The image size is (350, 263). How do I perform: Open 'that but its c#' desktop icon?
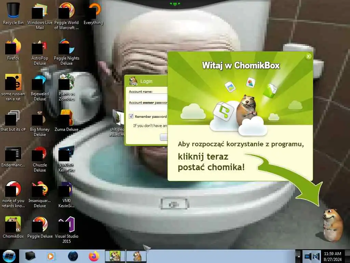pos(13,120)
